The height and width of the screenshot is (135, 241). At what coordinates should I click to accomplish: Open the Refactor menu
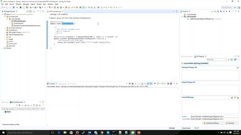[18, 4]
